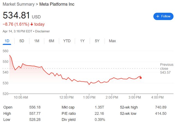Click the plus icon on Follow
This screenshot has width=180, height=124.
(x=158, y=16)
